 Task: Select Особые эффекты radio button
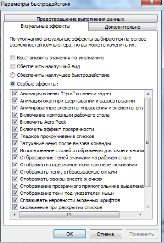pos(13,84)
